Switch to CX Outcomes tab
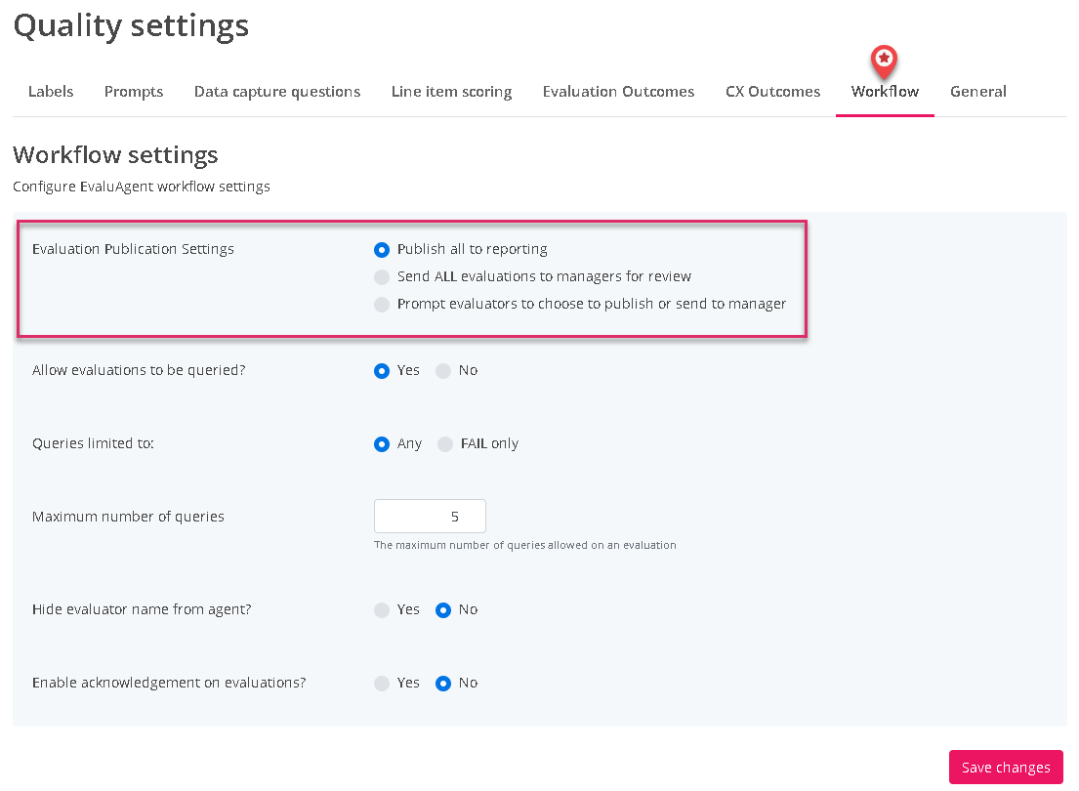The height and width of the screenshot is (791, 1079). point(772,92)
